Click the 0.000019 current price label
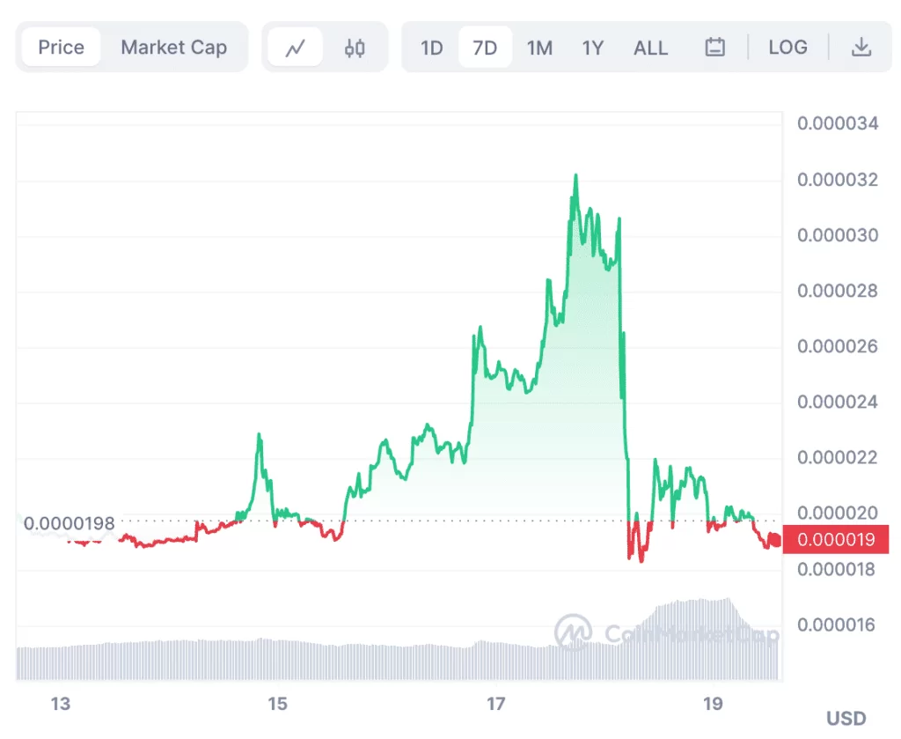The height and width of the screenshot is (739, 901). tap(836, 539)
